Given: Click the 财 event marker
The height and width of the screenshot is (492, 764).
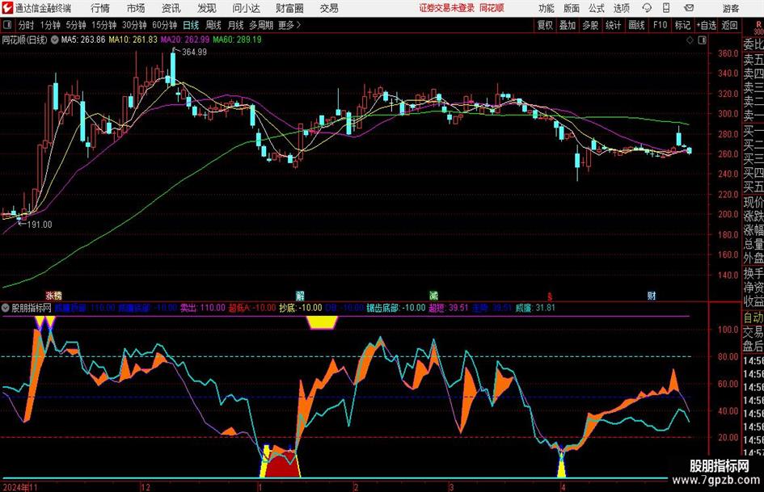Looking at the screenshot, I should point(652,295).
